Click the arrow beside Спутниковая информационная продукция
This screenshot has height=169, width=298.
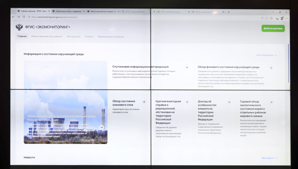coord(187,67)
